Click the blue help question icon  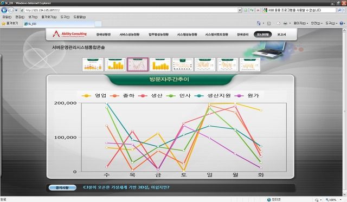[x=341, y=23]
